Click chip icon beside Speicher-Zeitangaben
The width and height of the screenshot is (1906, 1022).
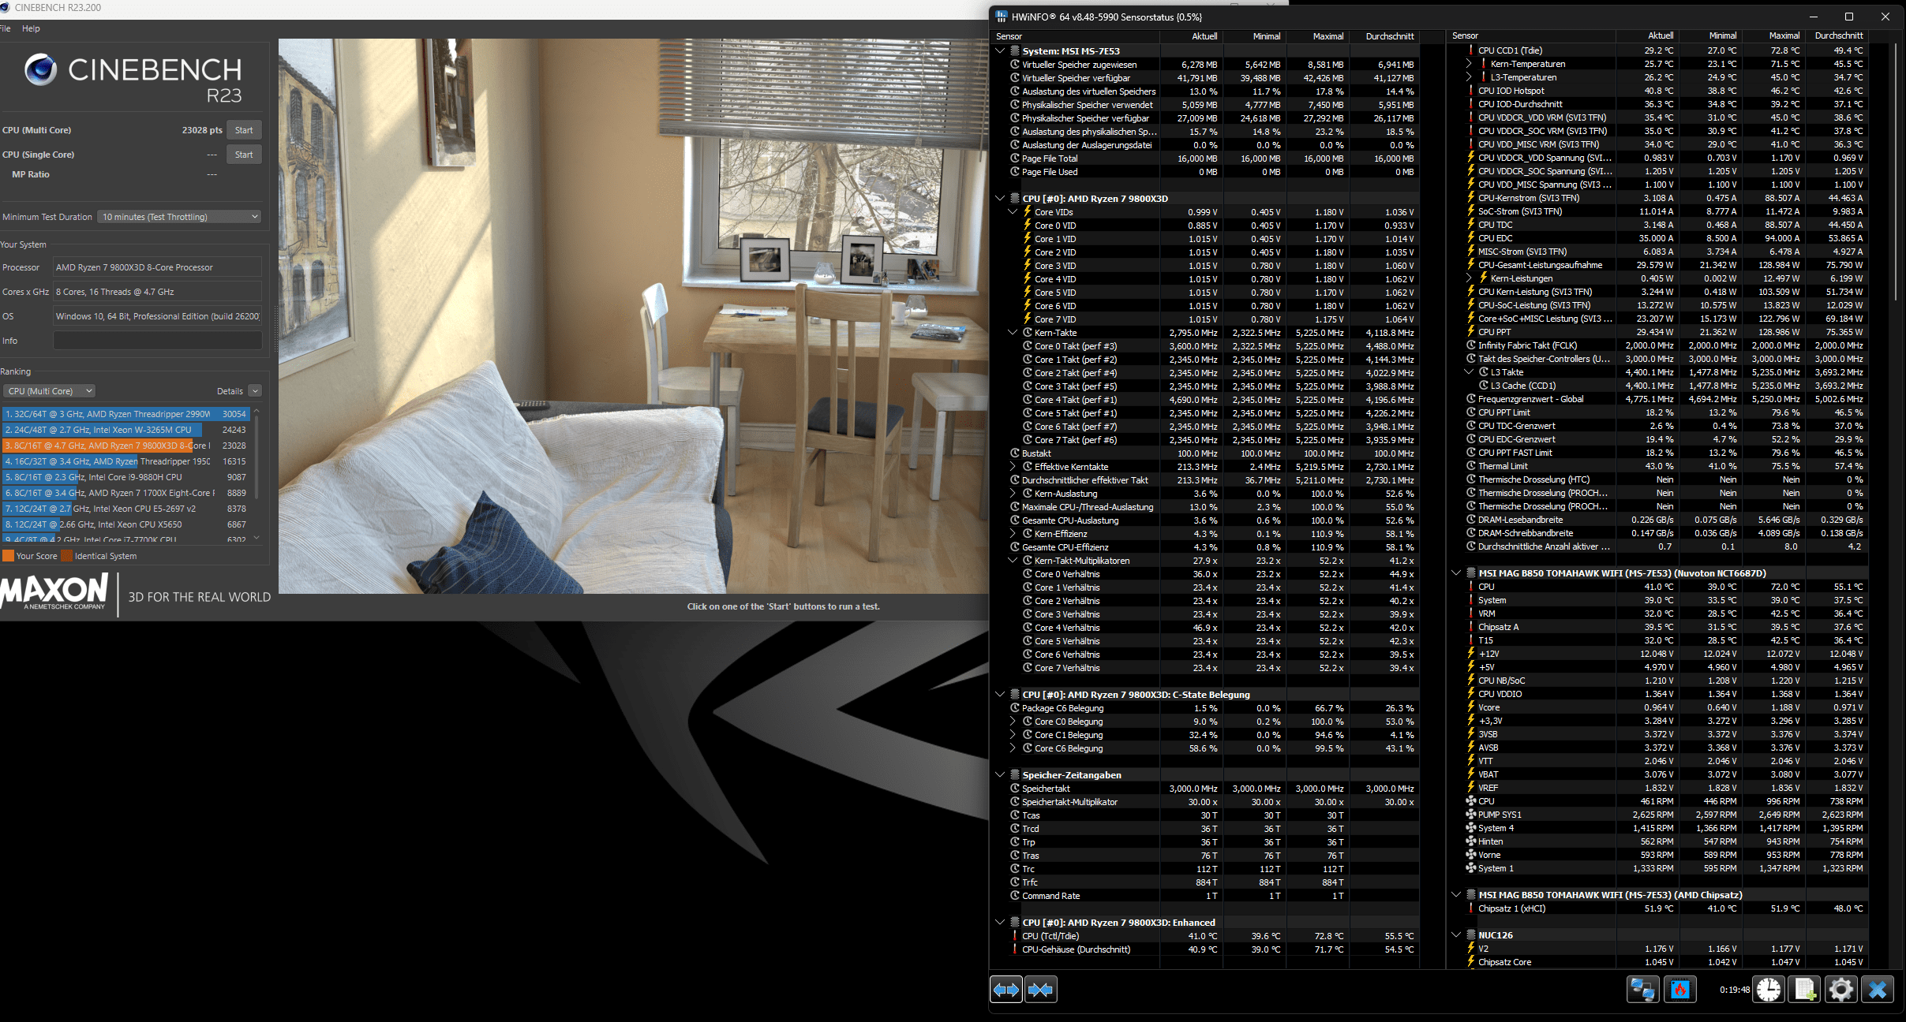pos(1015,775)
